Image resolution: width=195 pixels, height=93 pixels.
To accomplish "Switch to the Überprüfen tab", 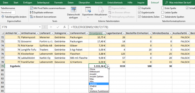I will [84, 3].
